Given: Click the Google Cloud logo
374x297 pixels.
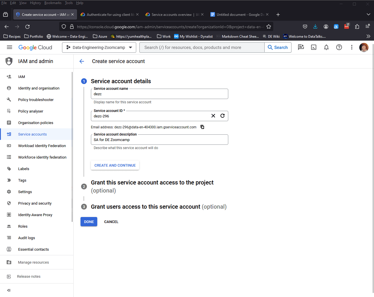Looking at the screenshot, I should (35, 47).
